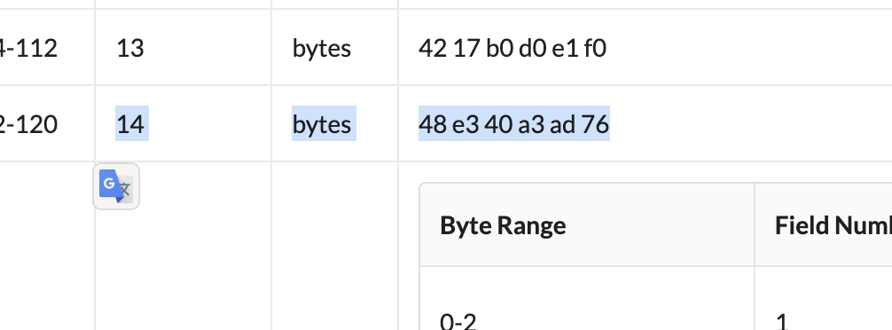The width and height of the screenshot is (892, 330).
Task: Click hex value '42 17 b0 d0 e1 f0'
Action: [513, 49]
